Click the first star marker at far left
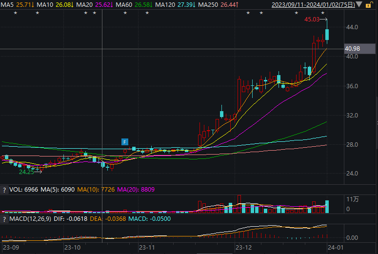 15,13
